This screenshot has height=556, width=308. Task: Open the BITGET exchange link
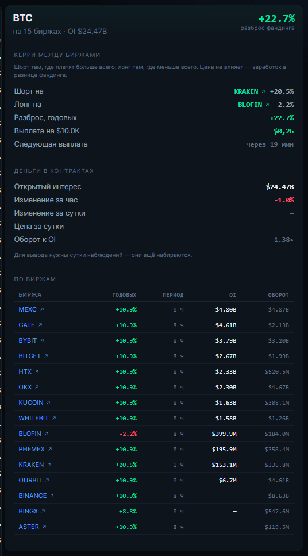click(x=33, y=356)
